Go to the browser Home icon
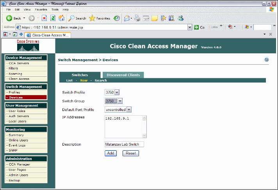278x190 pixels. tap(61, 18)
